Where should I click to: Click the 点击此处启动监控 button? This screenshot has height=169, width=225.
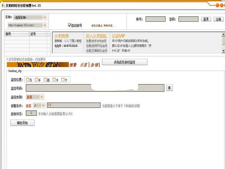pos(124,62)
